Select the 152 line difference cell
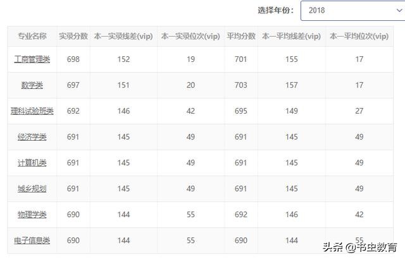Viewport: 405px width, 260px height. (123, 59)
